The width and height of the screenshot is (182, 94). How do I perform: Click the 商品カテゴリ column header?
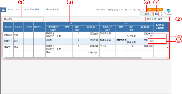[39, 27]
